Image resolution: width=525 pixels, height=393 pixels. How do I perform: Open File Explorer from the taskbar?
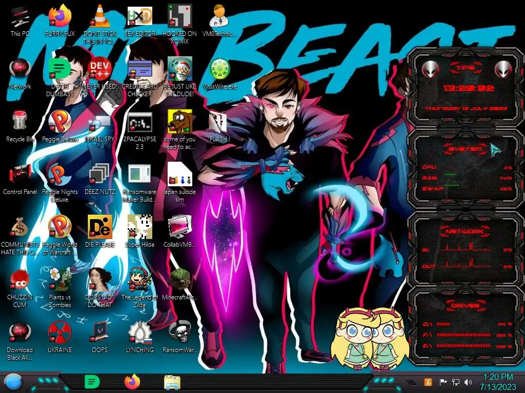click(x=172, y=382)
